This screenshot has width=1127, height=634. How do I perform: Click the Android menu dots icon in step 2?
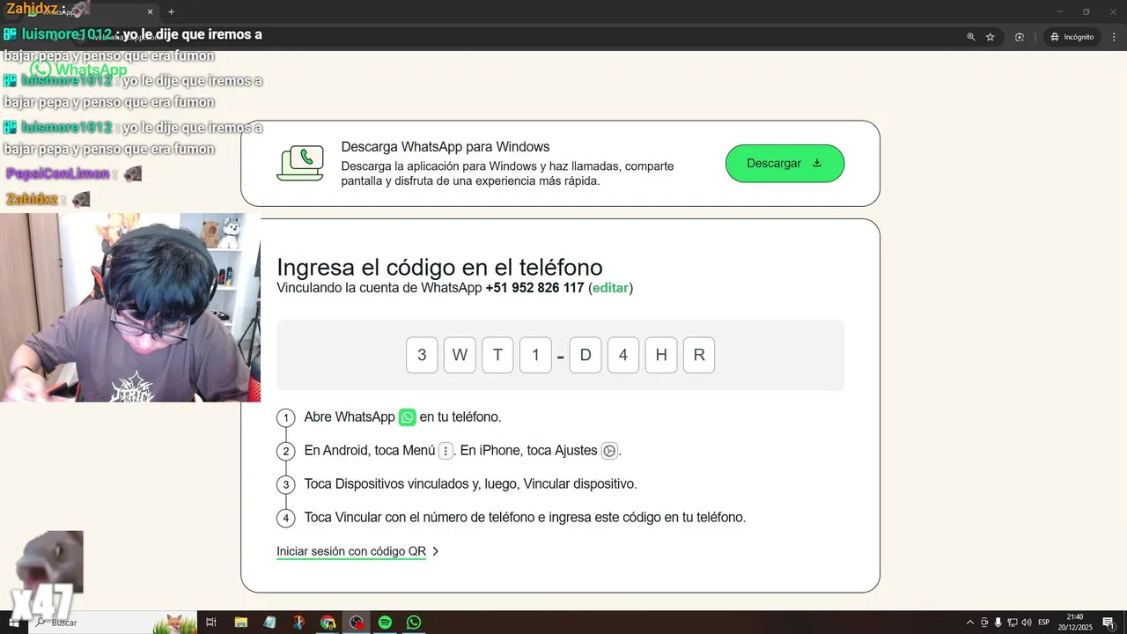tap(446, 451)
